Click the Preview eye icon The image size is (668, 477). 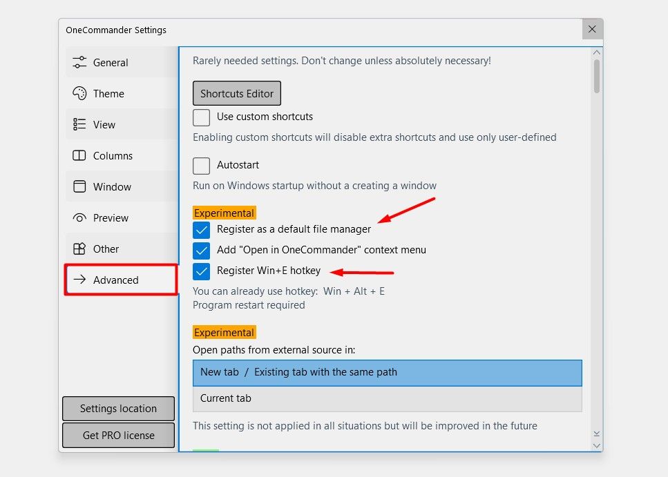79,217
